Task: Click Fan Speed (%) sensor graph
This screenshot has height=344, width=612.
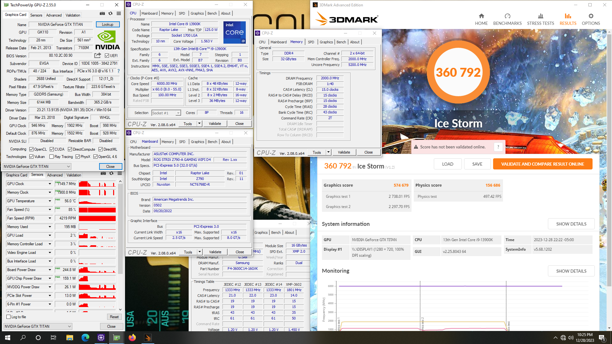Action: coord(97,210)
